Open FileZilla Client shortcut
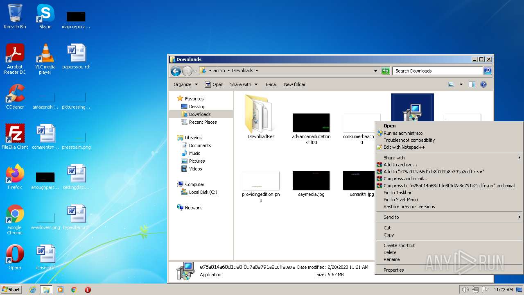This screenshot has height=295, width=524. tap(15, 137)
